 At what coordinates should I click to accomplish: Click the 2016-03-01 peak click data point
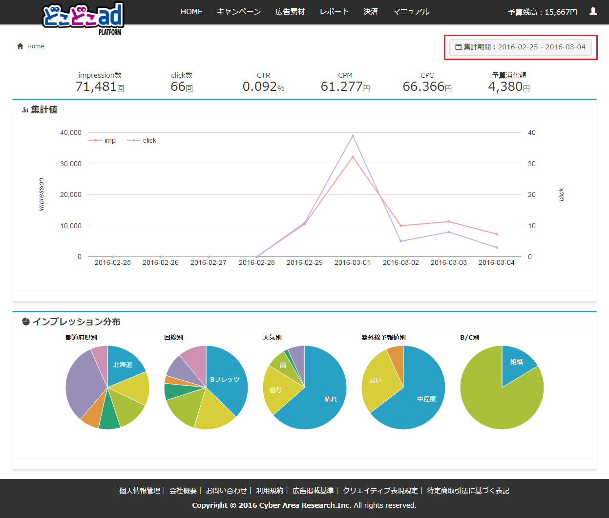tap(353, 136)
